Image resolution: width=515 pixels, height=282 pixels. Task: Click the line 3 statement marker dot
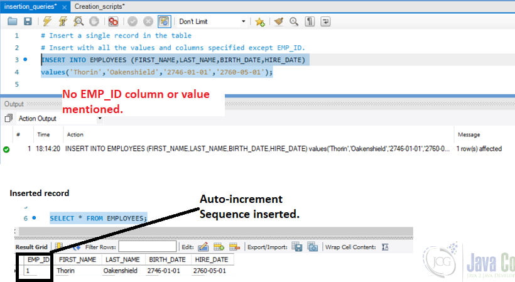coord(25,60)
